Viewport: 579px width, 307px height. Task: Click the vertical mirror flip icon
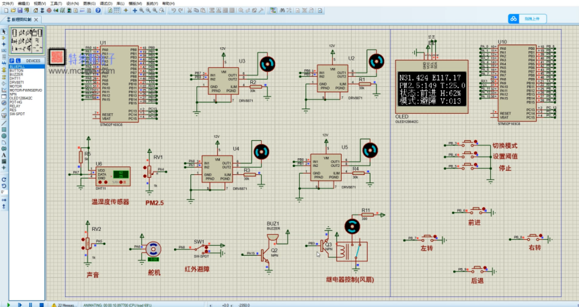pos(4,207)
